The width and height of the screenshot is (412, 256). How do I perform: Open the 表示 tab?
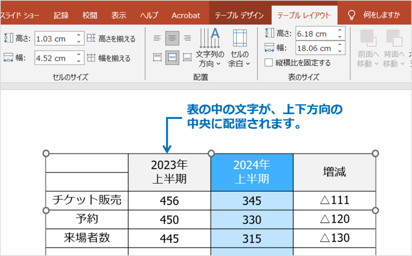click(x=119, y=15)
